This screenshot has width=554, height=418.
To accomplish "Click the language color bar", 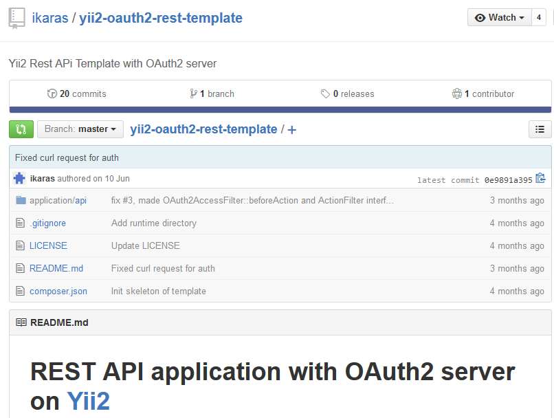I will click(x=280, y=109).
